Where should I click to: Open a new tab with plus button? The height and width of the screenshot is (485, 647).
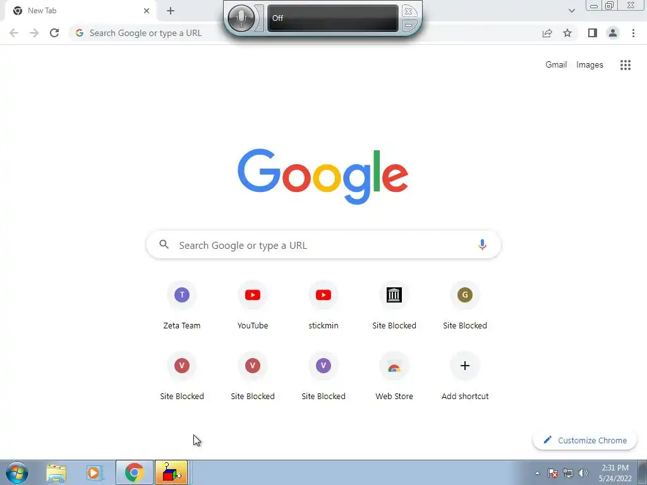coord(171,11)
